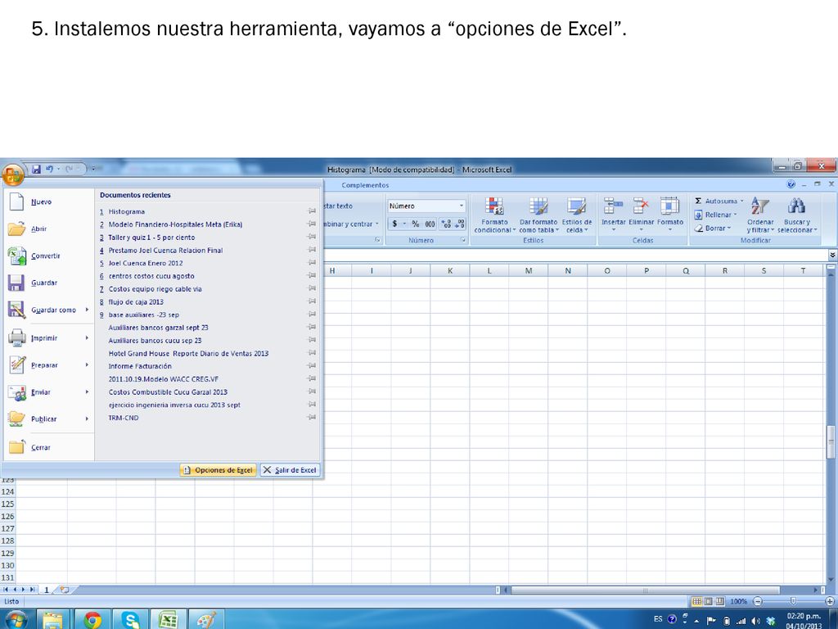Select row 126 header
Image resolution: width=838 pixels, height=629 pixels.
tap(7, 517)
